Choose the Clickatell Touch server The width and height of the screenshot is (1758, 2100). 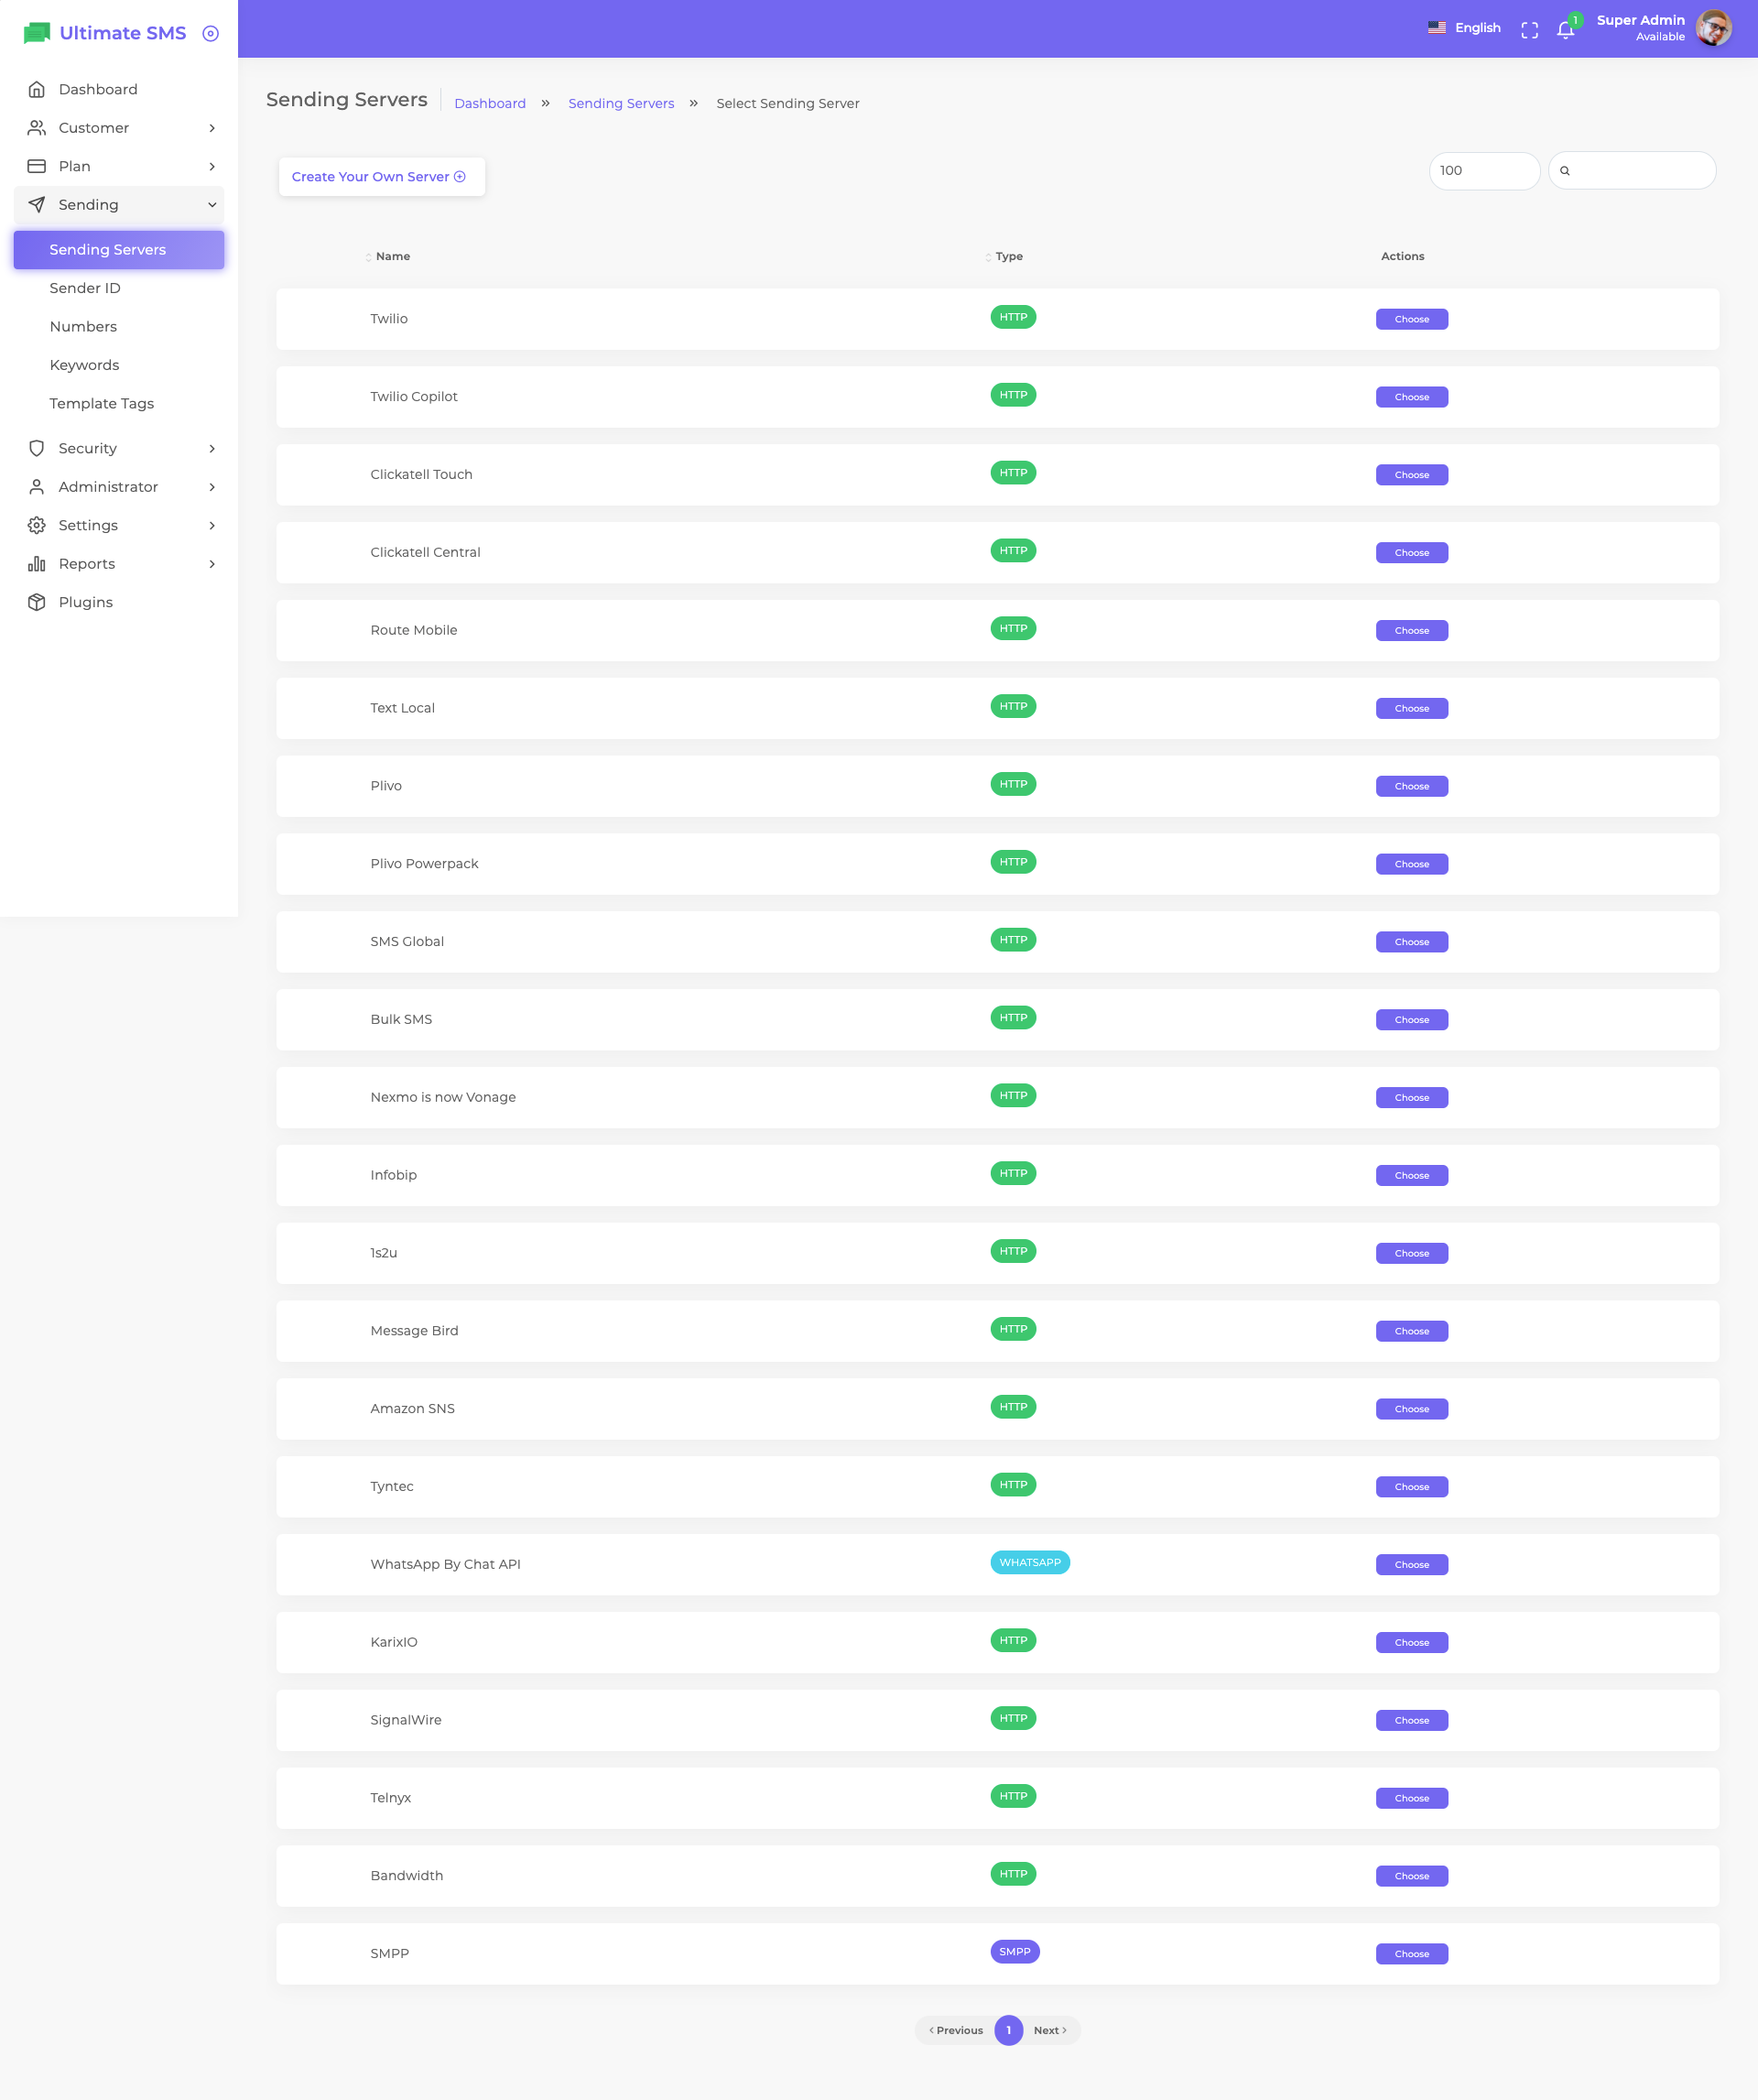coord(1411,475)
